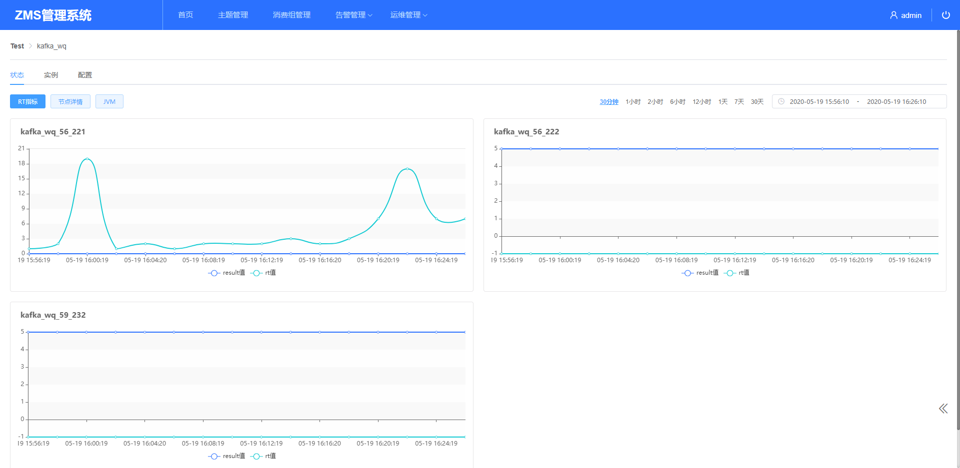The width and height of the screenshot is (960, 468).
Task: Switch to the 状态 tab
Action: (x=17, y=75)
